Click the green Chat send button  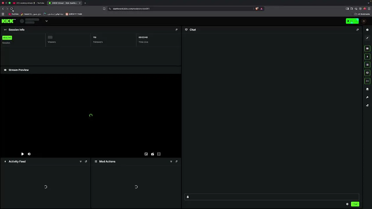pos(355,204)
